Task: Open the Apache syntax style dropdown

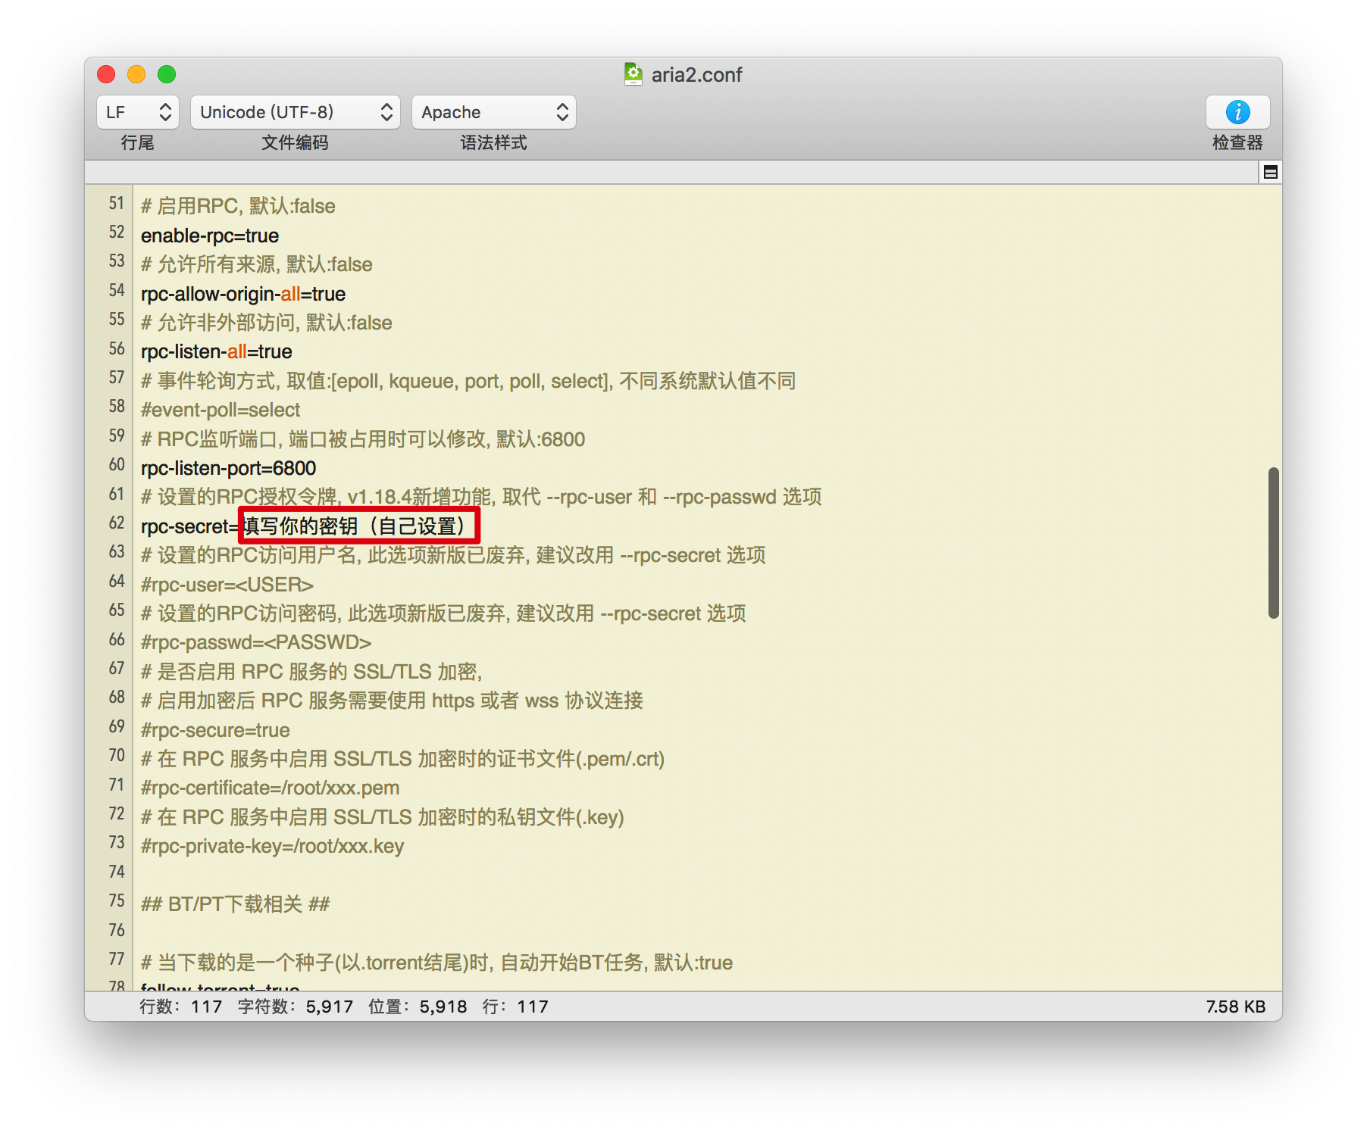Action: click(x=493, y=112)
